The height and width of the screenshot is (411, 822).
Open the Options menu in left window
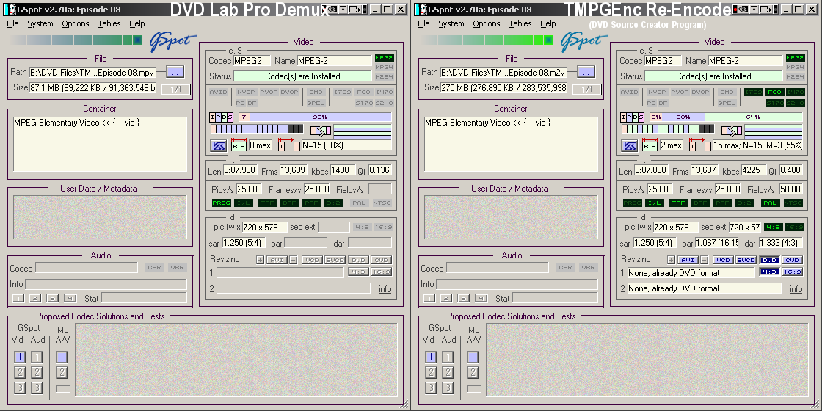coord(76,23)
